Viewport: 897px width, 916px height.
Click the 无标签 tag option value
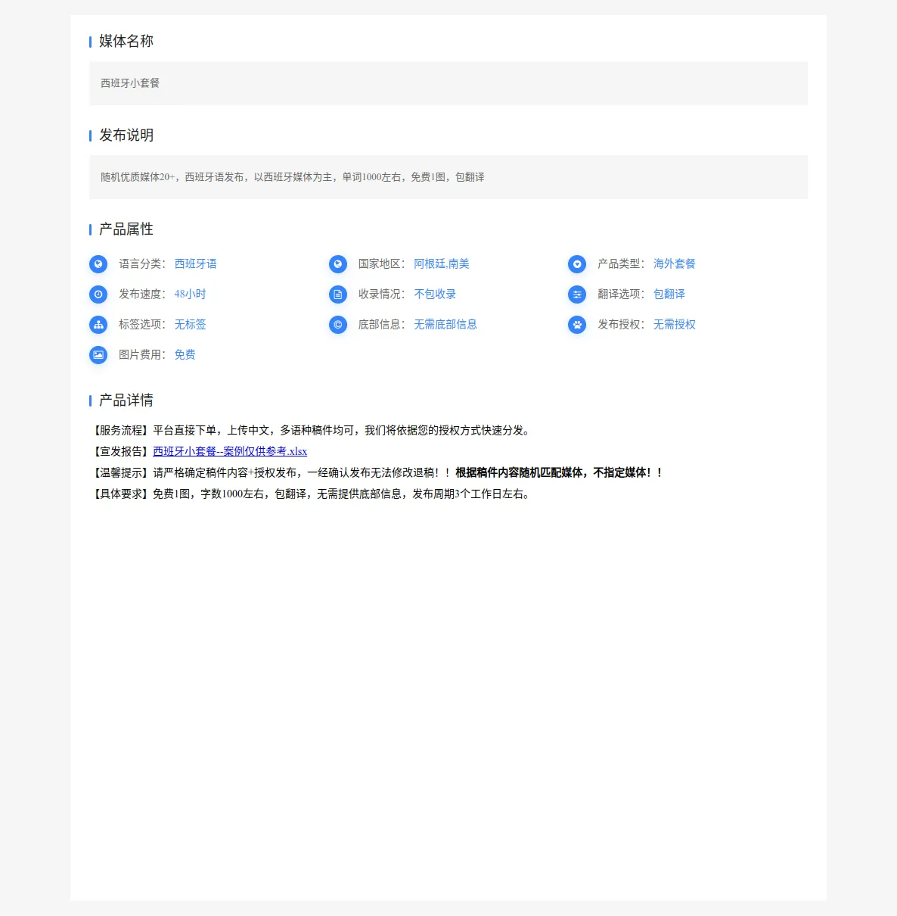(x=191, y=325)
